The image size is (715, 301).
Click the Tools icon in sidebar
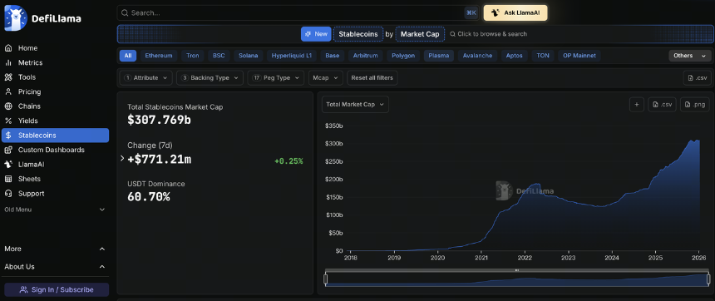[8, 77]
